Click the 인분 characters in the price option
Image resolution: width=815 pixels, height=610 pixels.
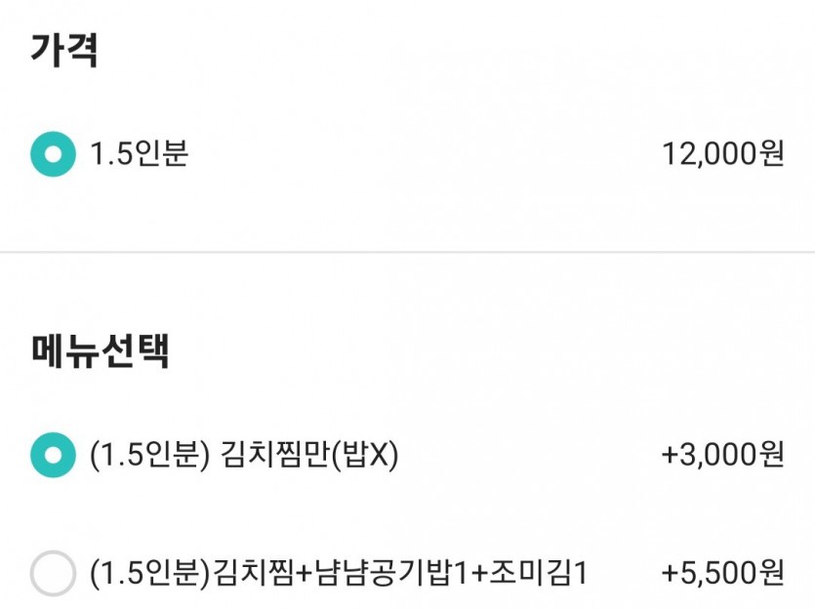163,154
